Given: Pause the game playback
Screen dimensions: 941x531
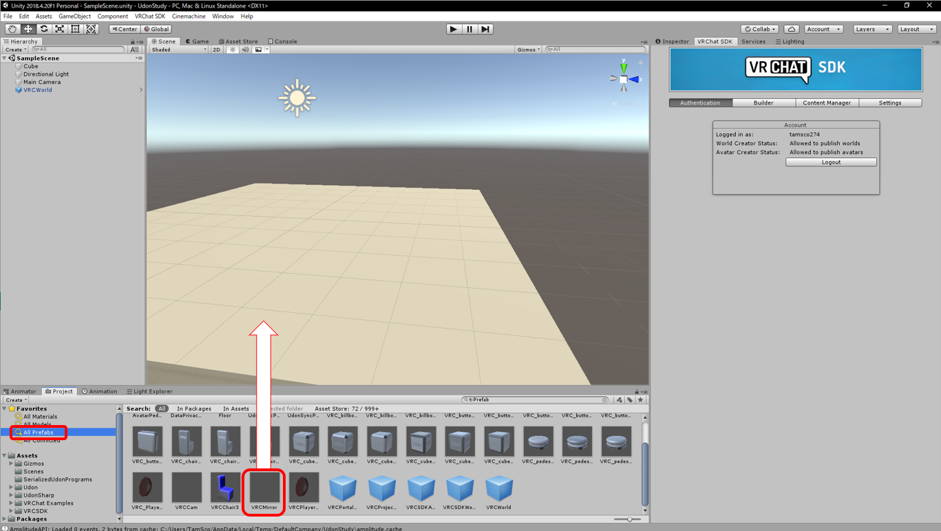Looking at the screenshot, I should coord(469,29).
